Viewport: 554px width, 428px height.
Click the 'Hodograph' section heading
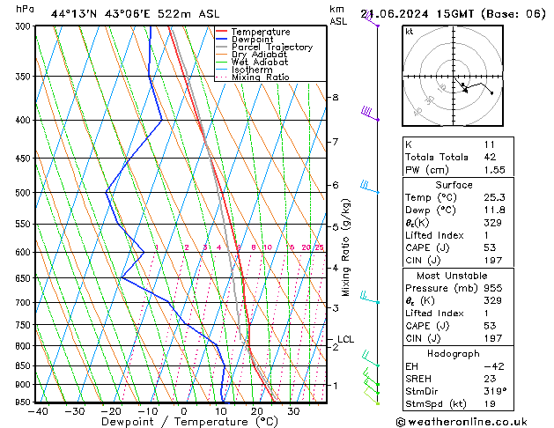point(454,354)
